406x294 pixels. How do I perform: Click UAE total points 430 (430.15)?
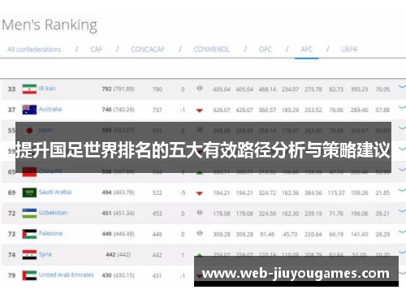[118, 275]
